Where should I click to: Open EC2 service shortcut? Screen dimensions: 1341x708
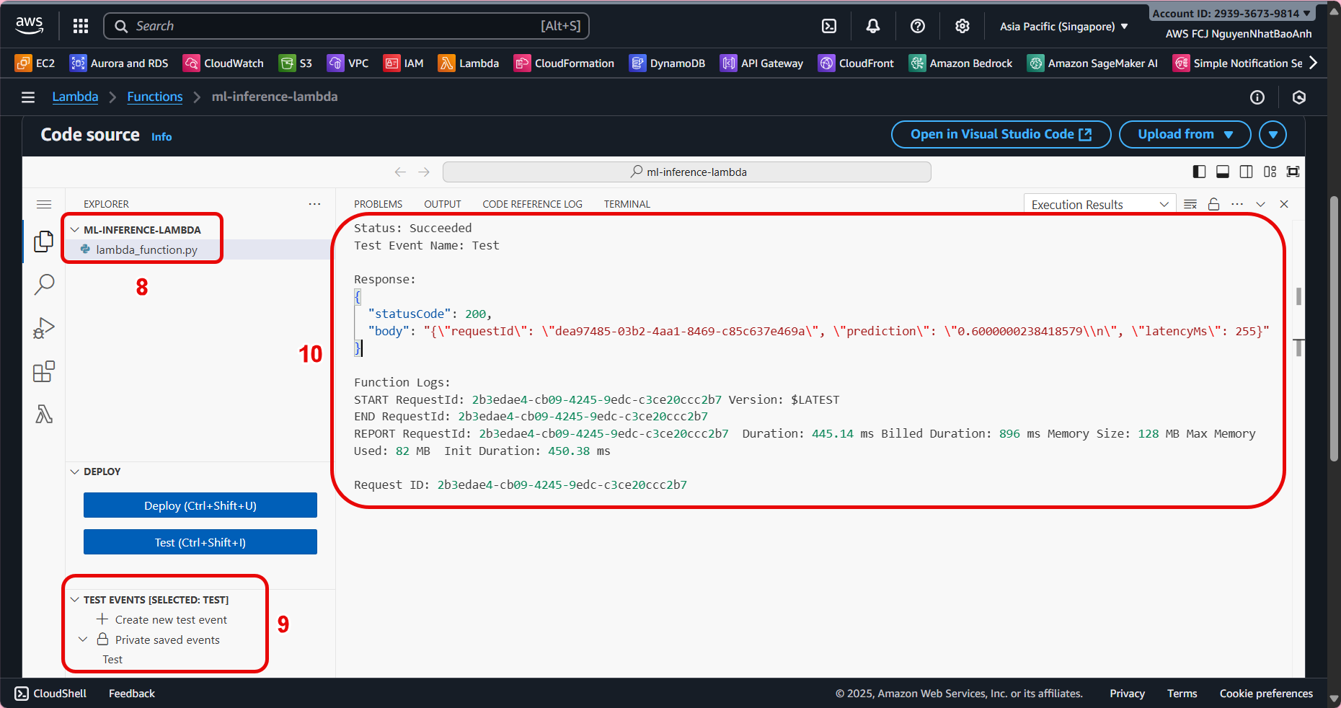pos(35,63)
